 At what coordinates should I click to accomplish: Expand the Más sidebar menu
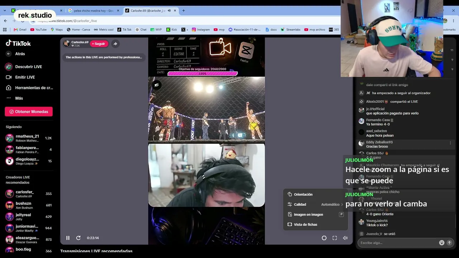click(14, 98)
